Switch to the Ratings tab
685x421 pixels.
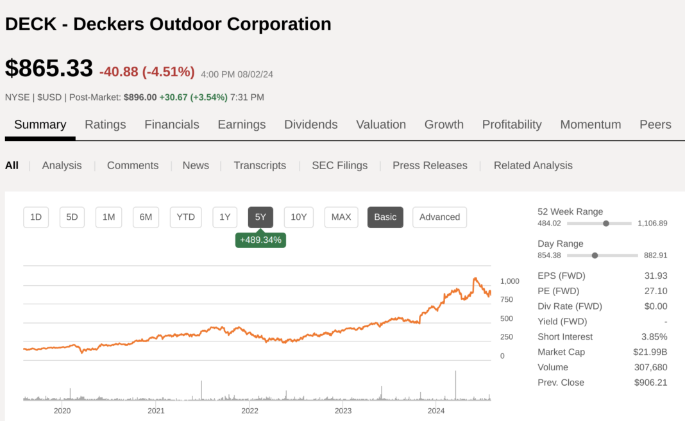tap(105, 124)
